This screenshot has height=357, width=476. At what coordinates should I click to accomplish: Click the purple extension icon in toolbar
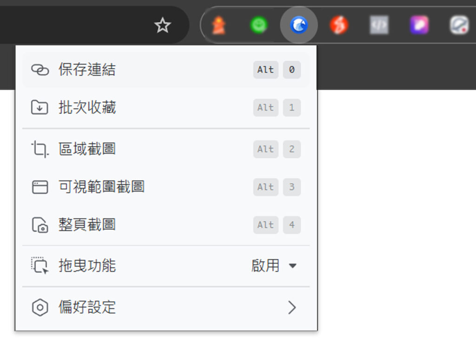click(419, 26)
